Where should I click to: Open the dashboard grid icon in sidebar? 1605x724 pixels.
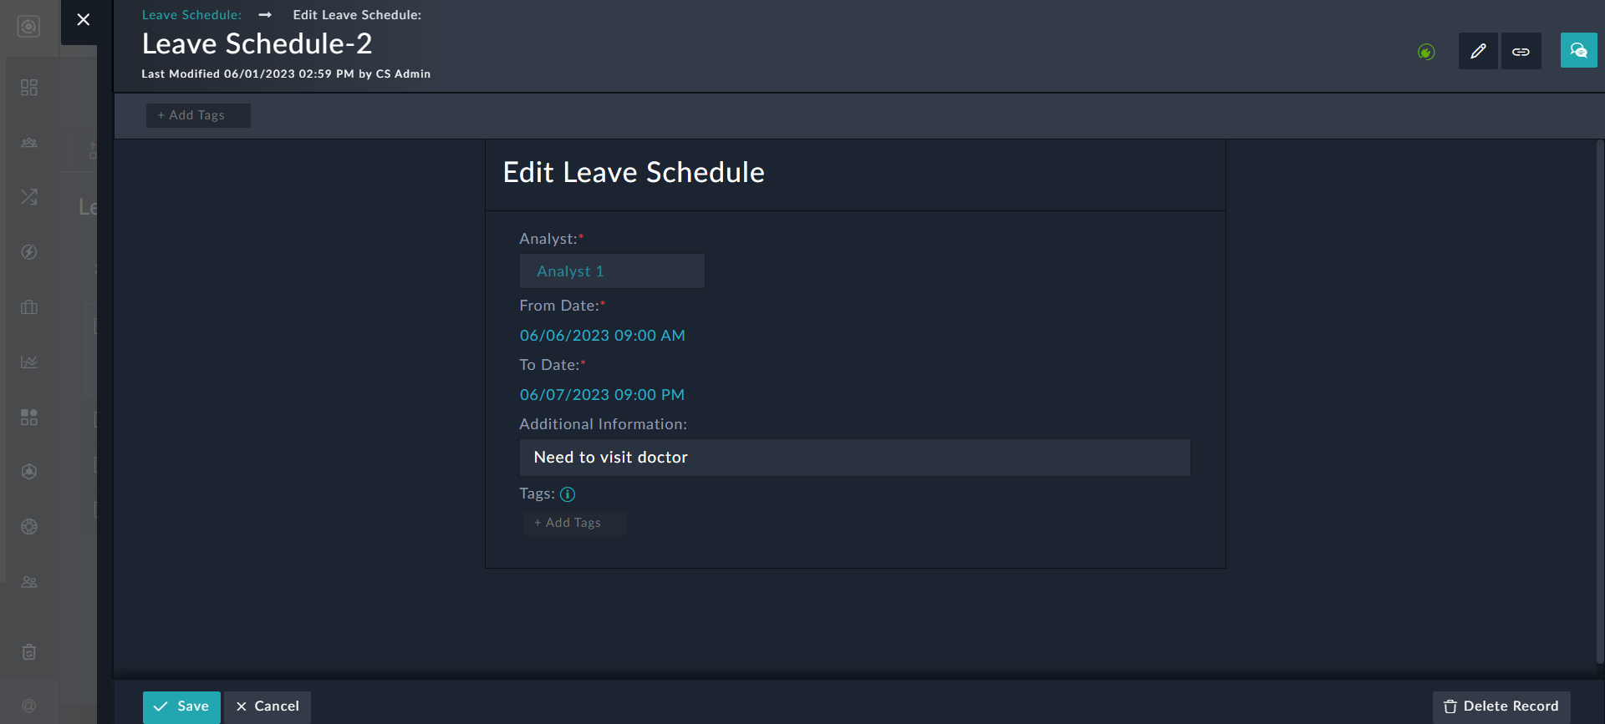point(29,87)
